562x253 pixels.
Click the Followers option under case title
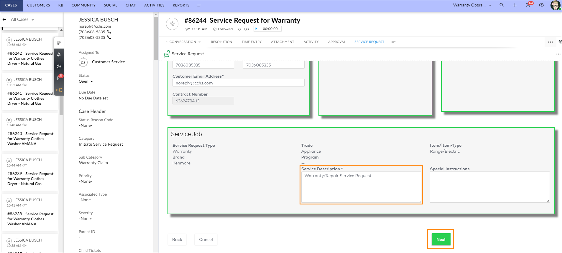click(223, 29)
